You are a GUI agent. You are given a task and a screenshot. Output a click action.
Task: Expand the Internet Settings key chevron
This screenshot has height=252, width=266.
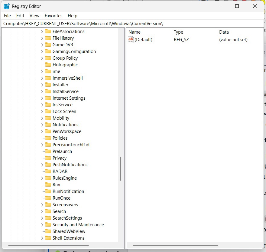tap(42, 98)
